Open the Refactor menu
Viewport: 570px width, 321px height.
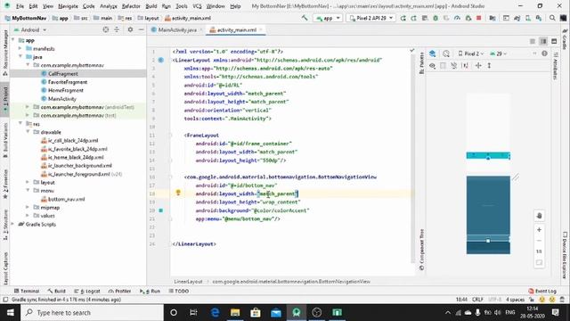pos(131,6)
